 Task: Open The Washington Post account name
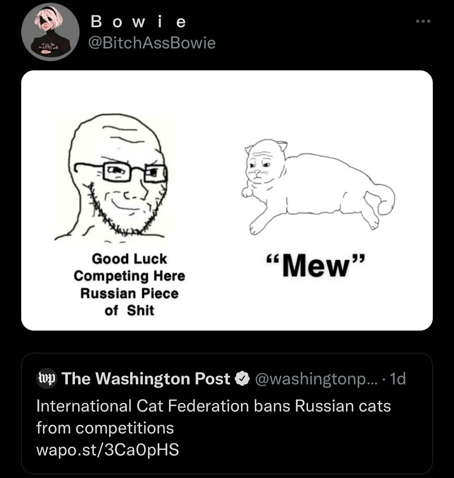coord(146,379)
